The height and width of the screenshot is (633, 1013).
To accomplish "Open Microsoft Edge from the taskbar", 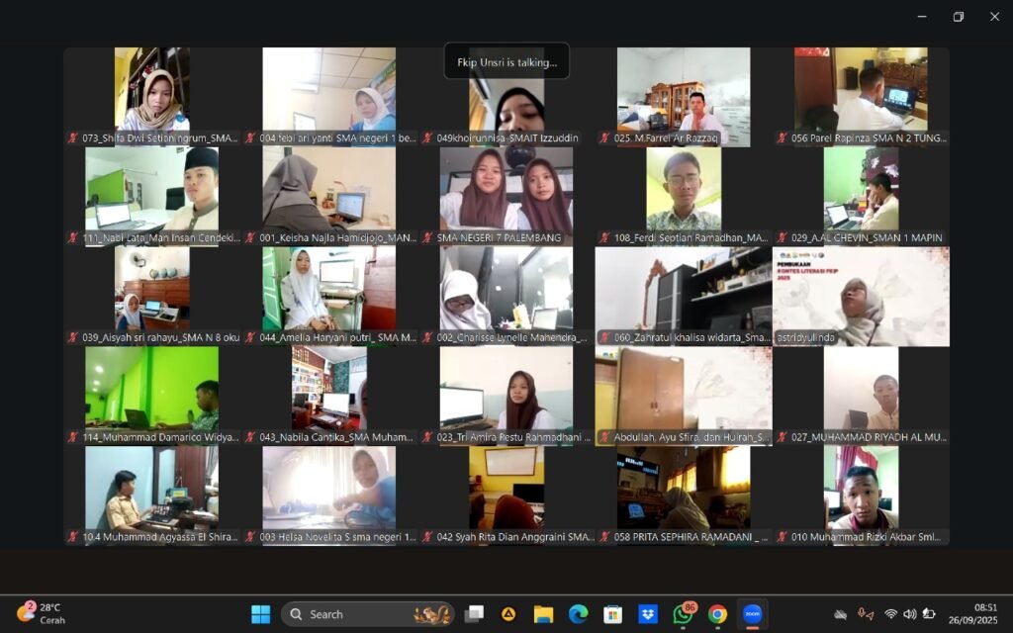I will coord(578,614).
